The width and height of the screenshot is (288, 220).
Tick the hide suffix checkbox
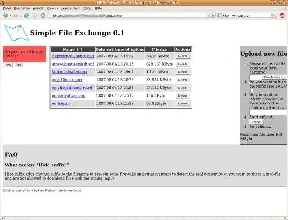tap(252, 91)
